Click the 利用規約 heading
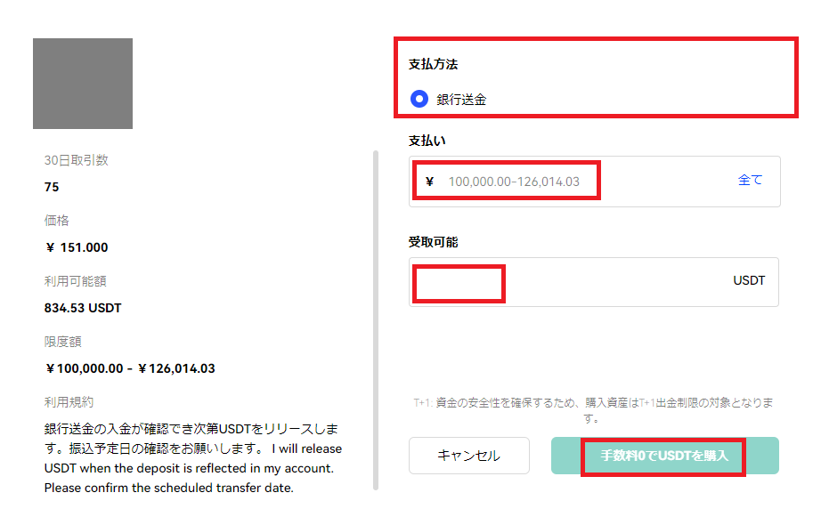Image resolution: width=821 pixels, height=525 pixels. click(x=69, y=402)
